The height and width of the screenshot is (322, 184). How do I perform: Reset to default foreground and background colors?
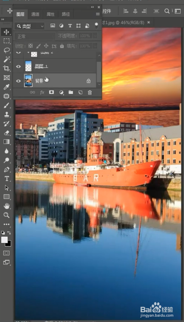point(3,233)
